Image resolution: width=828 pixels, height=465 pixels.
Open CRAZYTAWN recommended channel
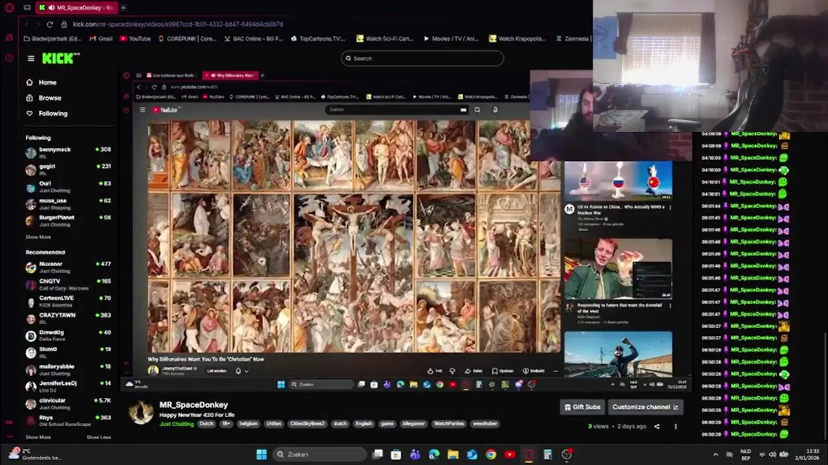[x=68, y=318]
